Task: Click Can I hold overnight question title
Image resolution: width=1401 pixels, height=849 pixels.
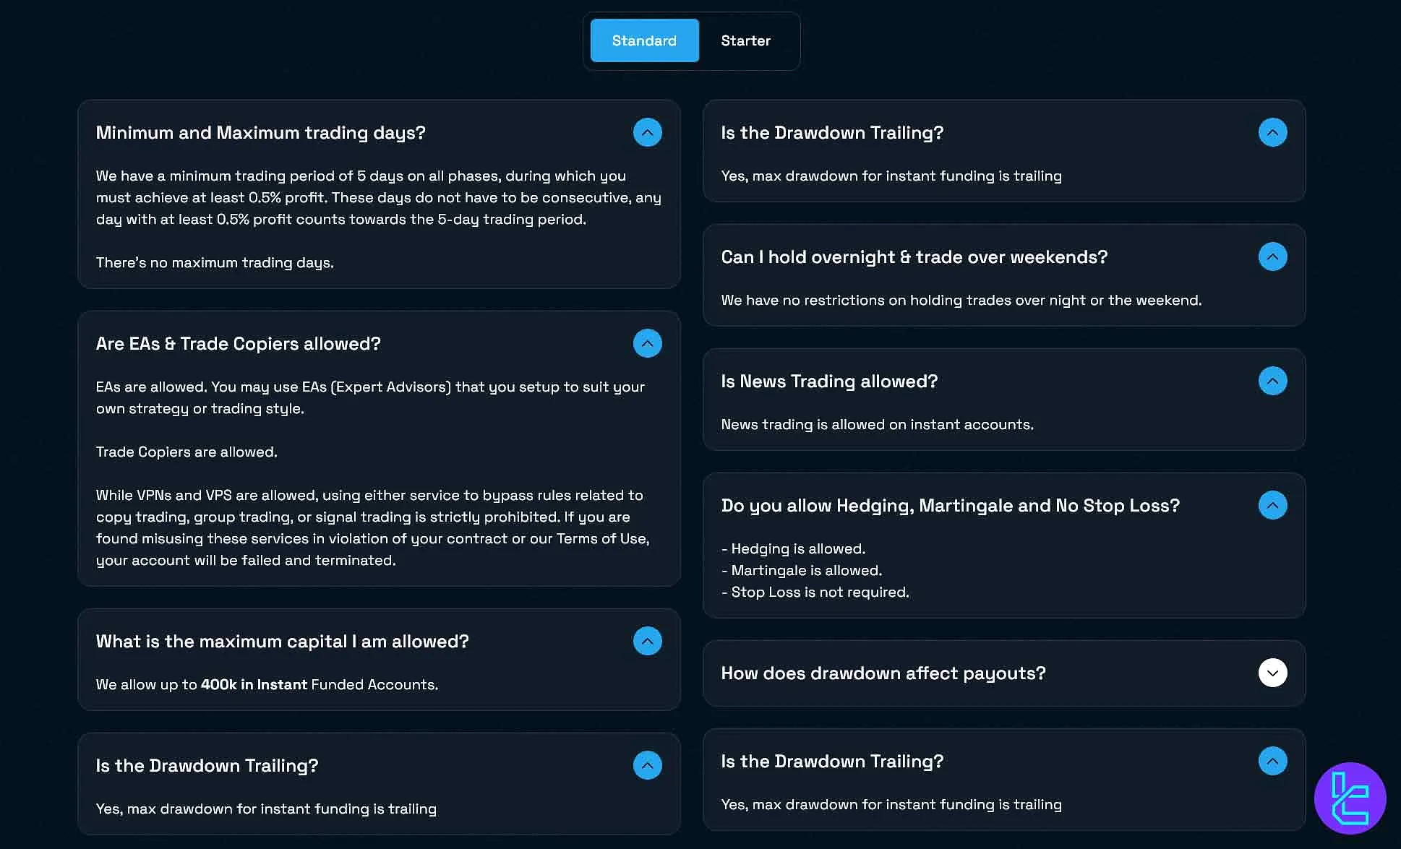Action: pos(914,257)
